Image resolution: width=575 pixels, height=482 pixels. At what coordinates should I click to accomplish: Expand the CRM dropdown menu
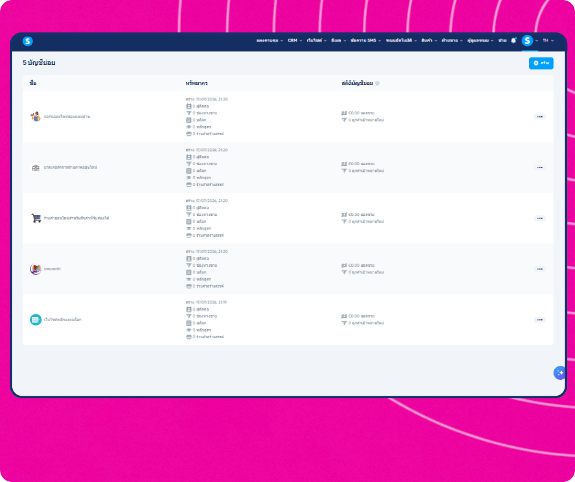pyautogui.click(x=295, y=40)
